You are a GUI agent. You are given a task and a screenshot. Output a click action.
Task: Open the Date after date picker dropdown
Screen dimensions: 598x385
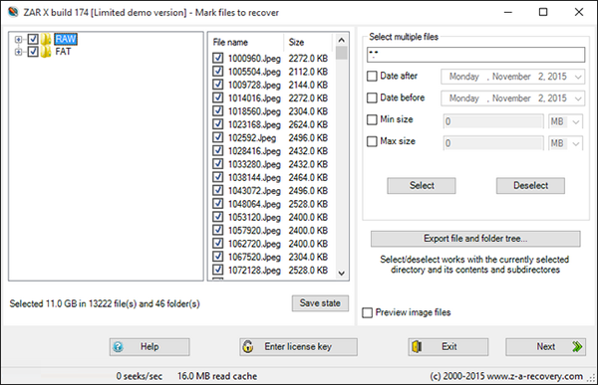point(578,77)
